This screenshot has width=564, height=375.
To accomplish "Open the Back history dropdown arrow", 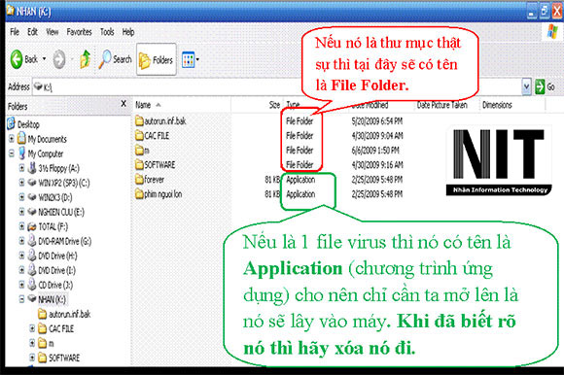I will tap(44, 58).
